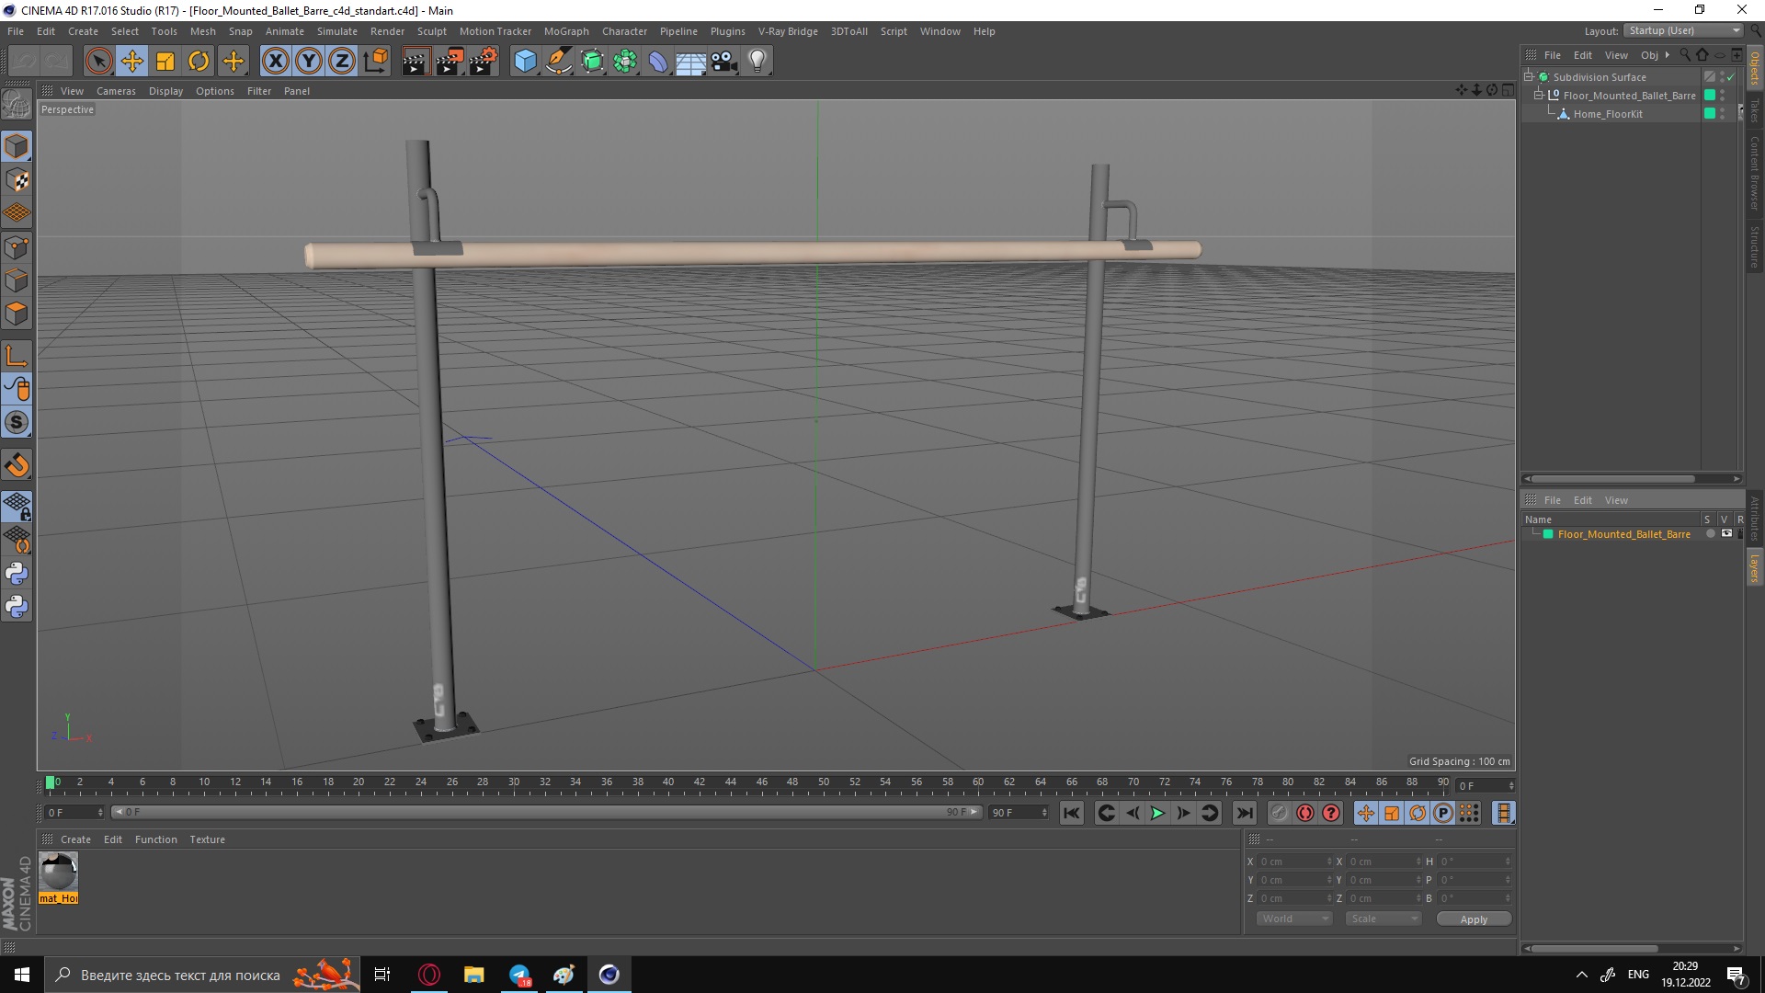This screenshot has height=993, width=1765.
Task: Toggle the X-axis lock button
Action: (x=275, y=62)
